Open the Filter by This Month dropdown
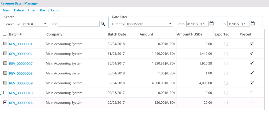This screenshot has width=269, height=113. point(149,24)
